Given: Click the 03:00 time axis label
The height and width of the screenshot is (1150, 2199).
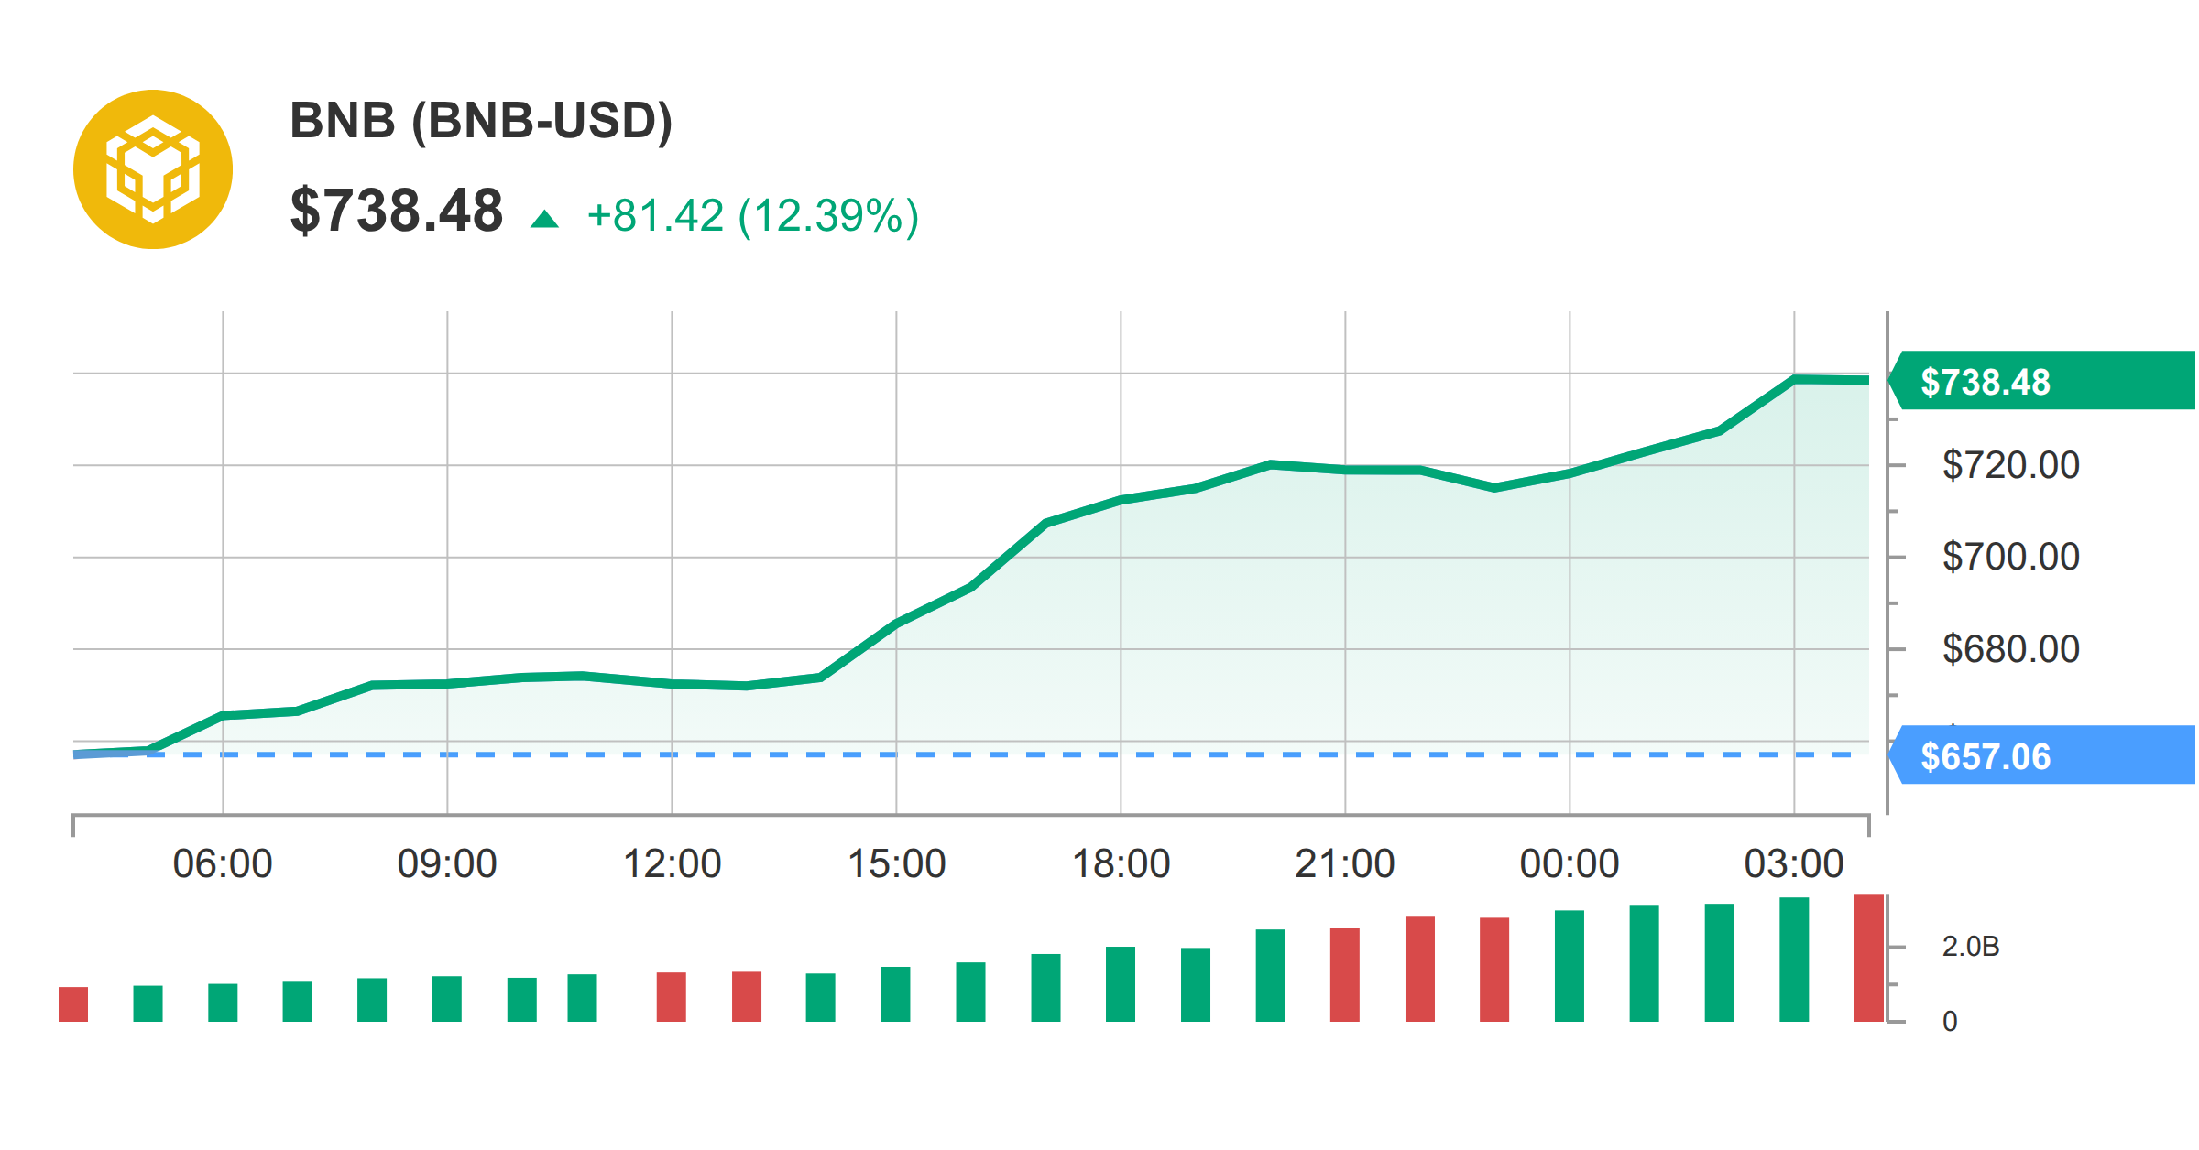Looking at the screenshot, I should coord(1794,863).
